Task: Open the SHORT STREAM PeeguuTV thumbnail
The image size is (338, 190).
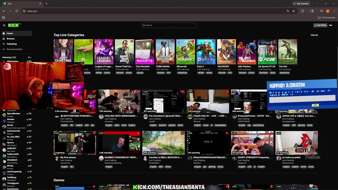Action: 252,143
